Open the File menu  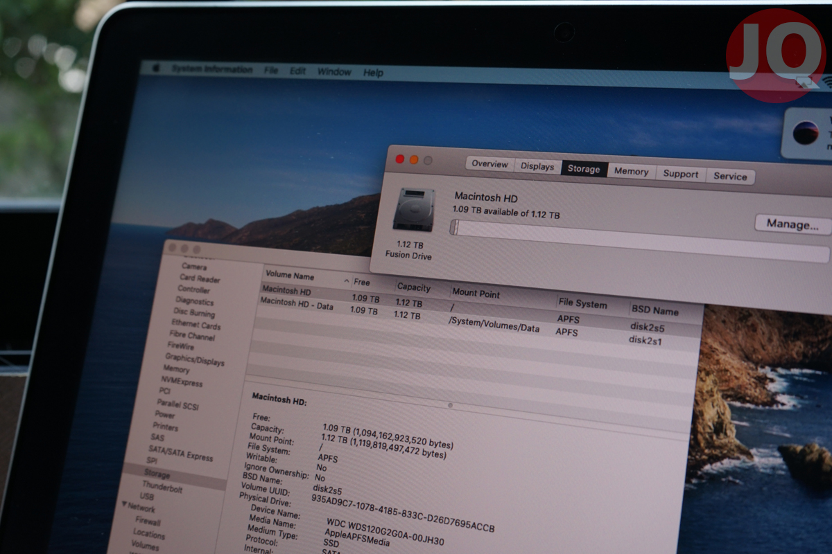coord(271,70)
